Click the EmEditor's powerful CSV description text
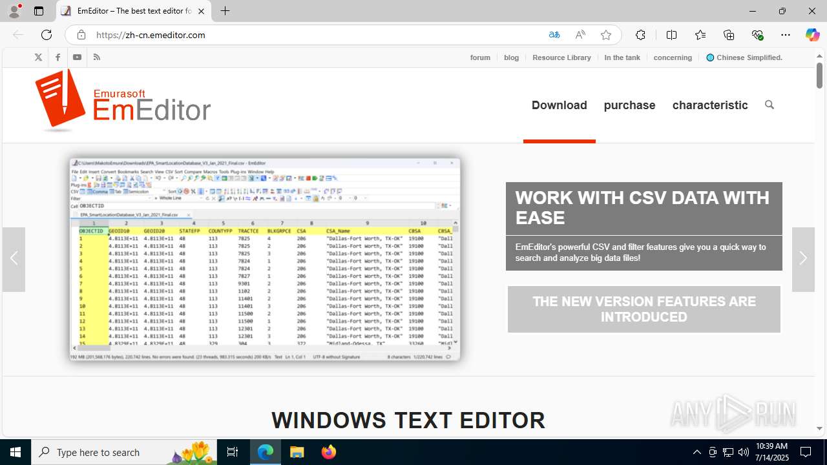 click(640, 253)
